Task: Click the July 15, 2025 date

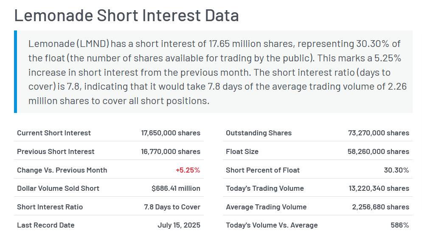Action: [179, 225]
